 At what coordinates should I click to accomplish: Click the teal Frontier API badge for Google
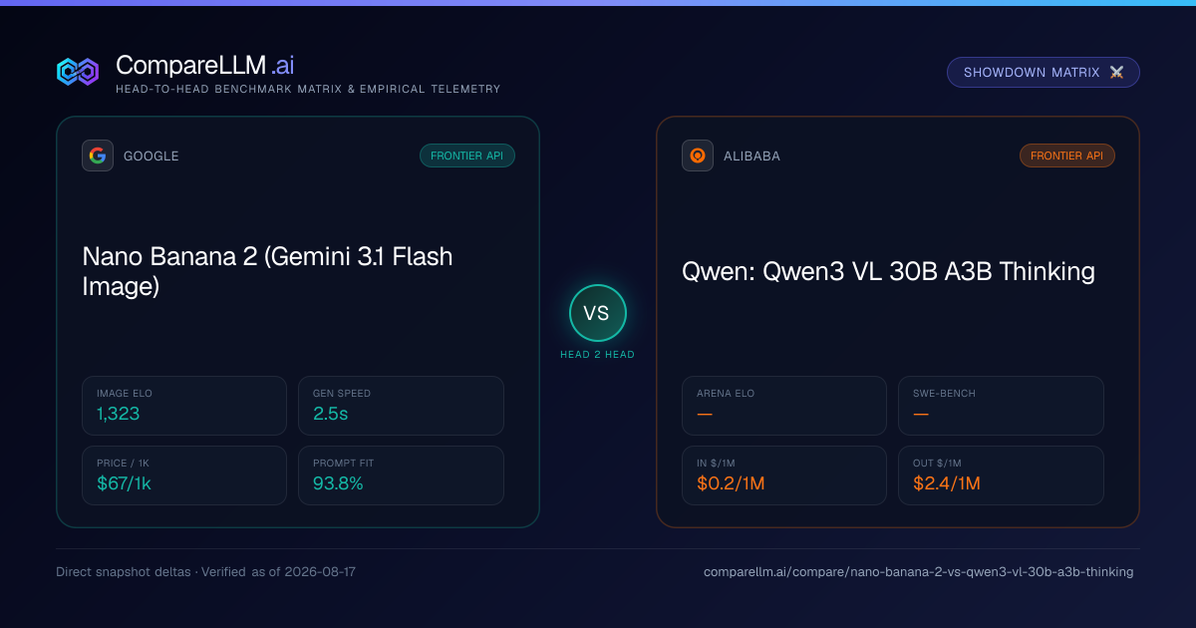[467, 156]
